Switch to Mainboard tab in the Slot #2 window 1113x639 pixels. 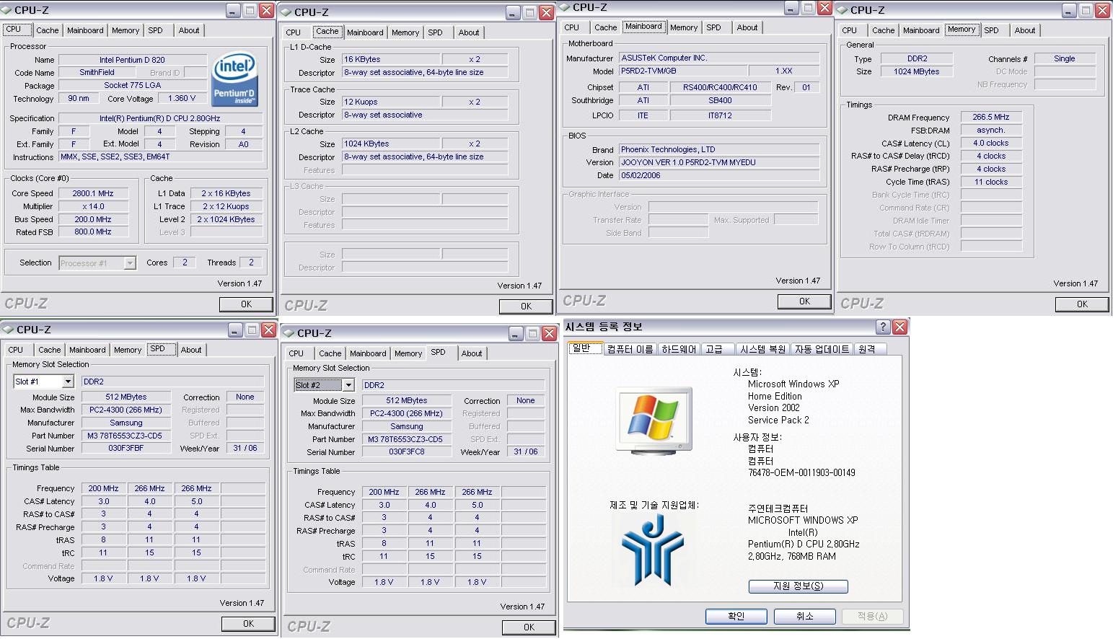coord(368,353)
